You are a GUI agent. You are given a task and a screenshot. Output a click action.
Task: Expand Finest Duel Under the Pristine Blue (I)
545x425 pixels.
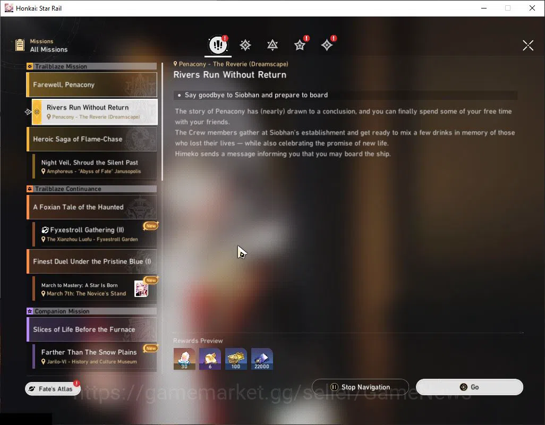(92, 261)
